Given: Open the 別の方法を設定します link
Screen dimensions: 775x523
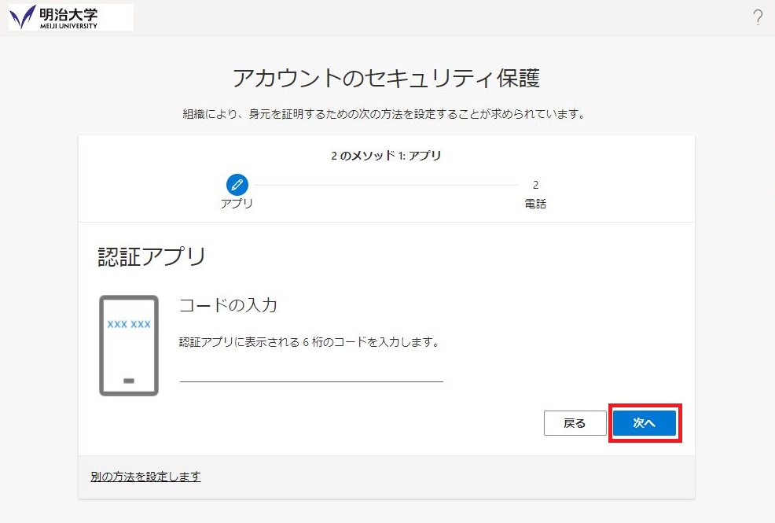Looking at the screenshot, I should (x=146, y=477).
